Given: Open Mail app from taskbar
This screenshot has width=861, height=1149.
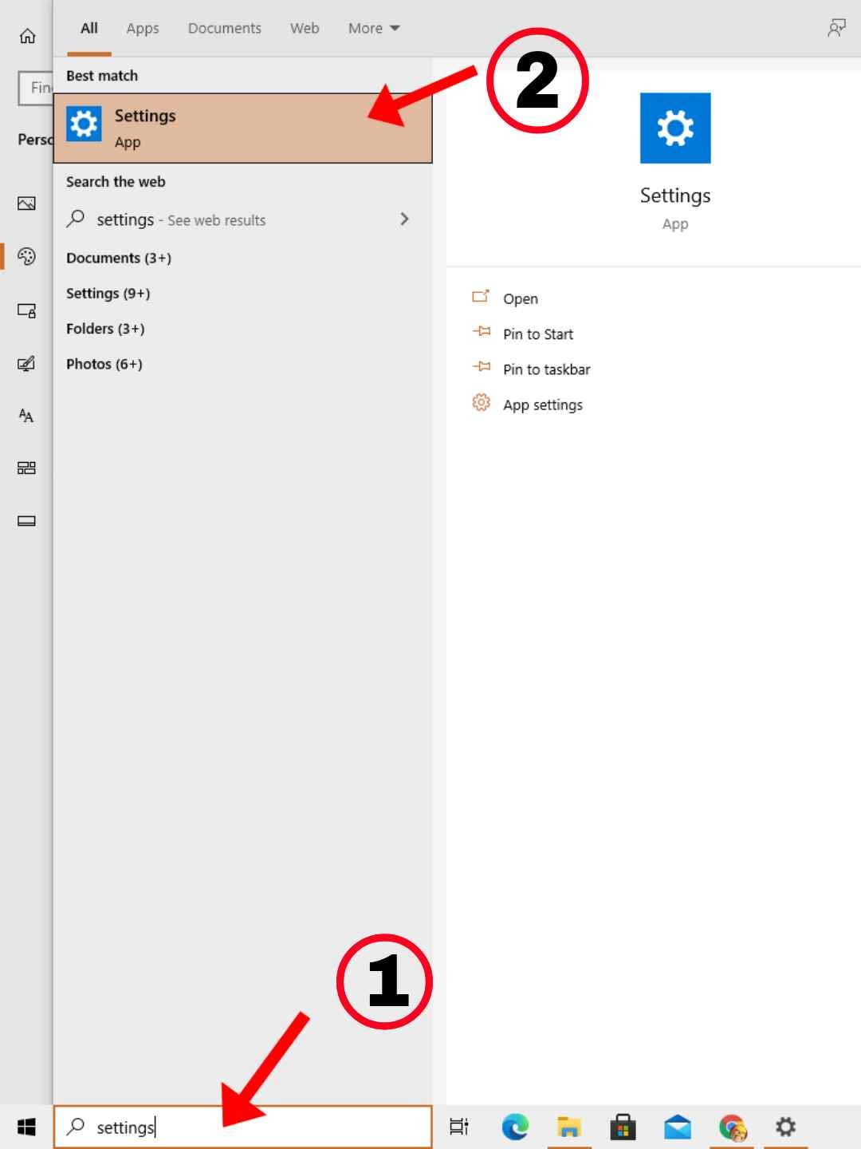Looking at the screenshot, I should [678, 1127].
